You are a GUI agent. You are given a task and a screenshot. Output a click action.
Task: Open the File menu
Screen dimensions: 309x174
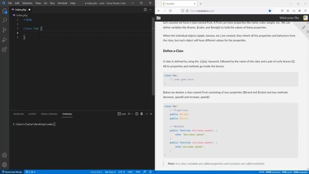pos(10,3)
